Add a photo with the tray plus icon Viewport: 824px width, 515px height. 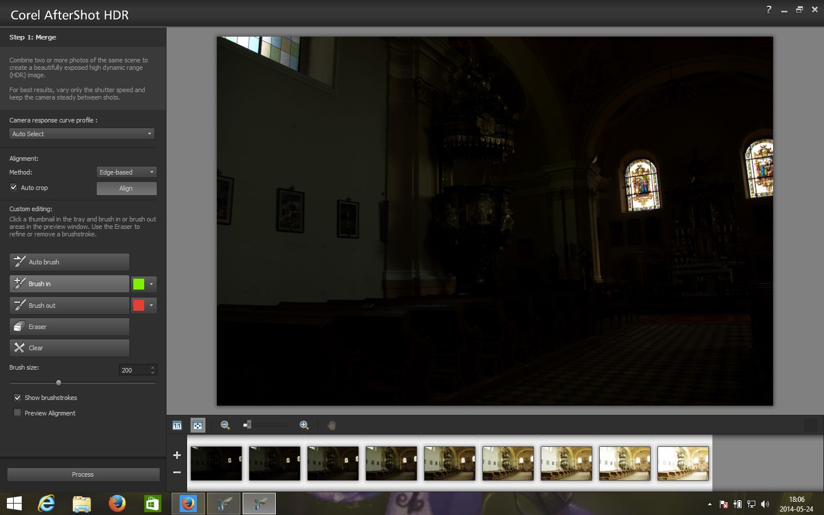177,455
